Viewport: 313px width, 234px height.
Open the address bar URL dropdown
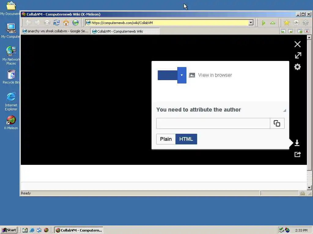point(251,23)
